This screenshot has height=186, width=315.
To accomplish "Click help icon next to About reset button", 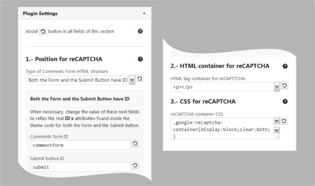I will (140, 31).
